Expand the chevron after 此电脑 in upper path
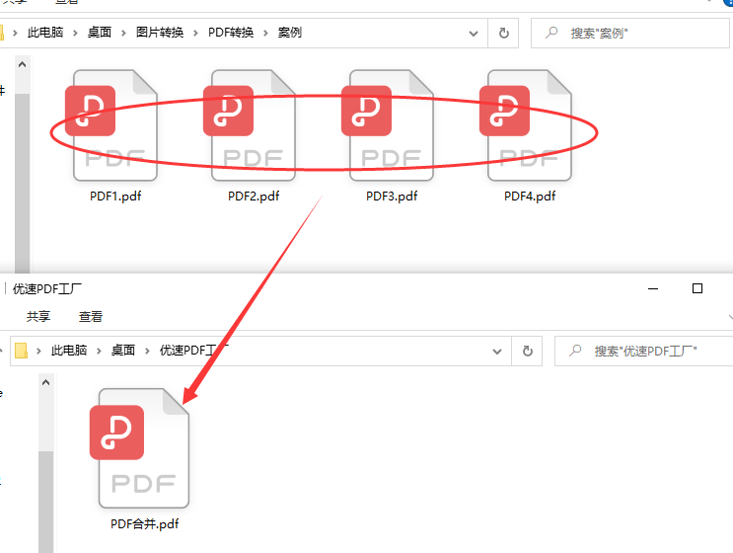 pos(75,33)
